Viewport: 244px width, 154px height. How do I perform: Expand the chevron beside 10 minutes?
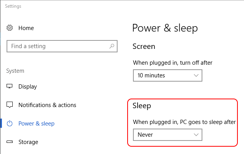(196, 75)
